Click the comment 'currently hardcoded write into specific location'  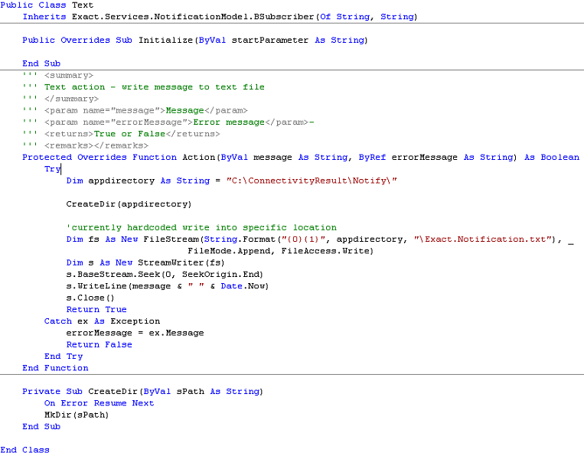click(x=201, y=228)
